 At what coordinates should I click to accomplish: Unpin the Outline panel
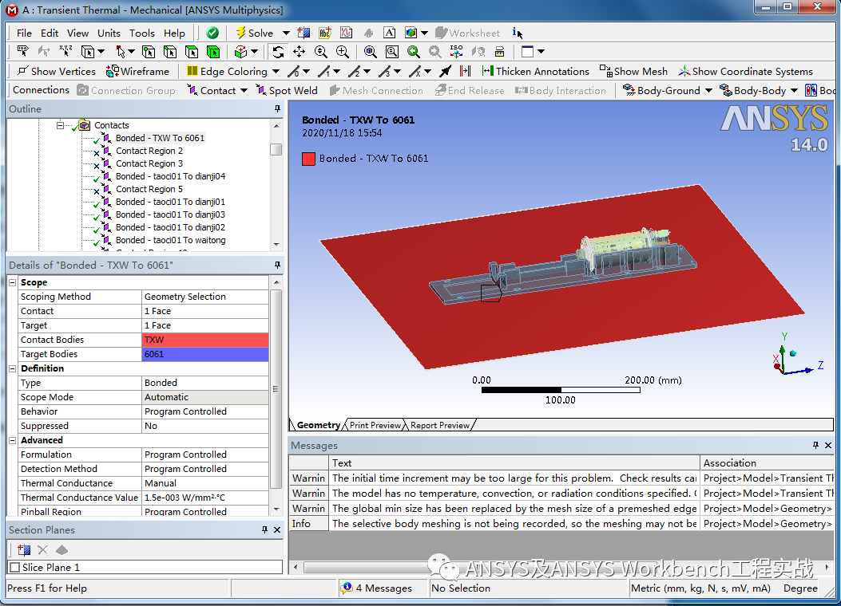click(277, 108)
